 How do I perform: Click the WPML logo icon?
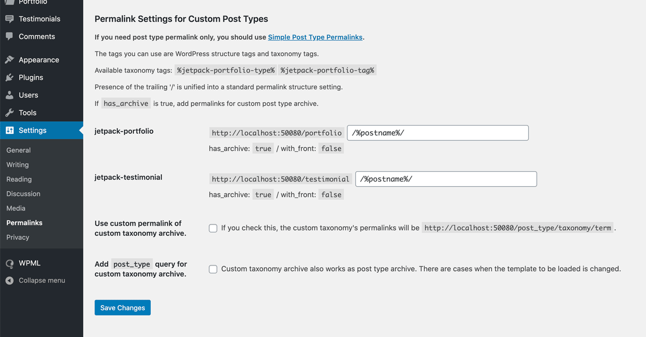pos(9,263)
